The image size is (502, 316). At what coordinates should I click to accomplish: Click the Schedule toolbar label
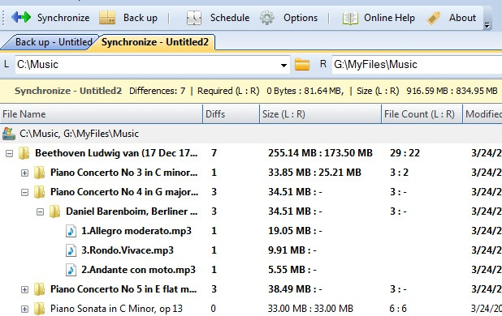230,18
